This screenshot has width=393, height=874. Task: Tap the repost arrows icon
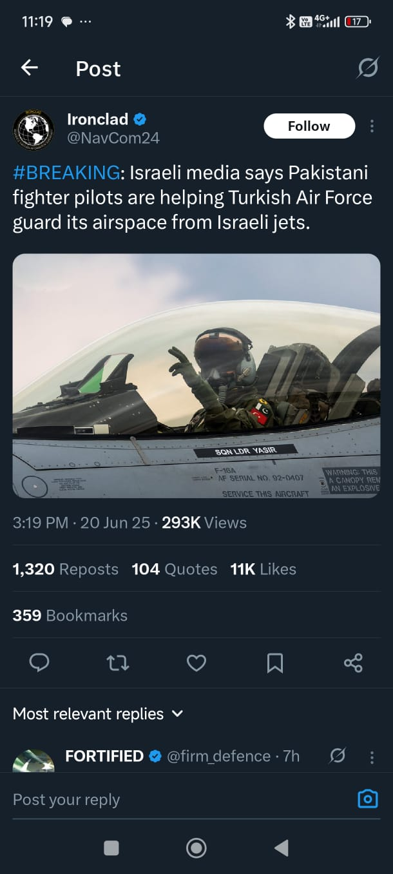118,663
